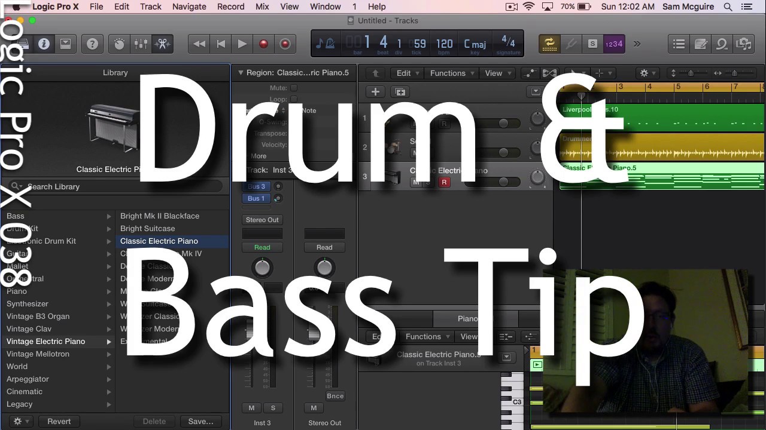Image resolution: width=766 pixels, height=430 pixels.
Task: Start playback with the Play button
Action: coord(242,44)
